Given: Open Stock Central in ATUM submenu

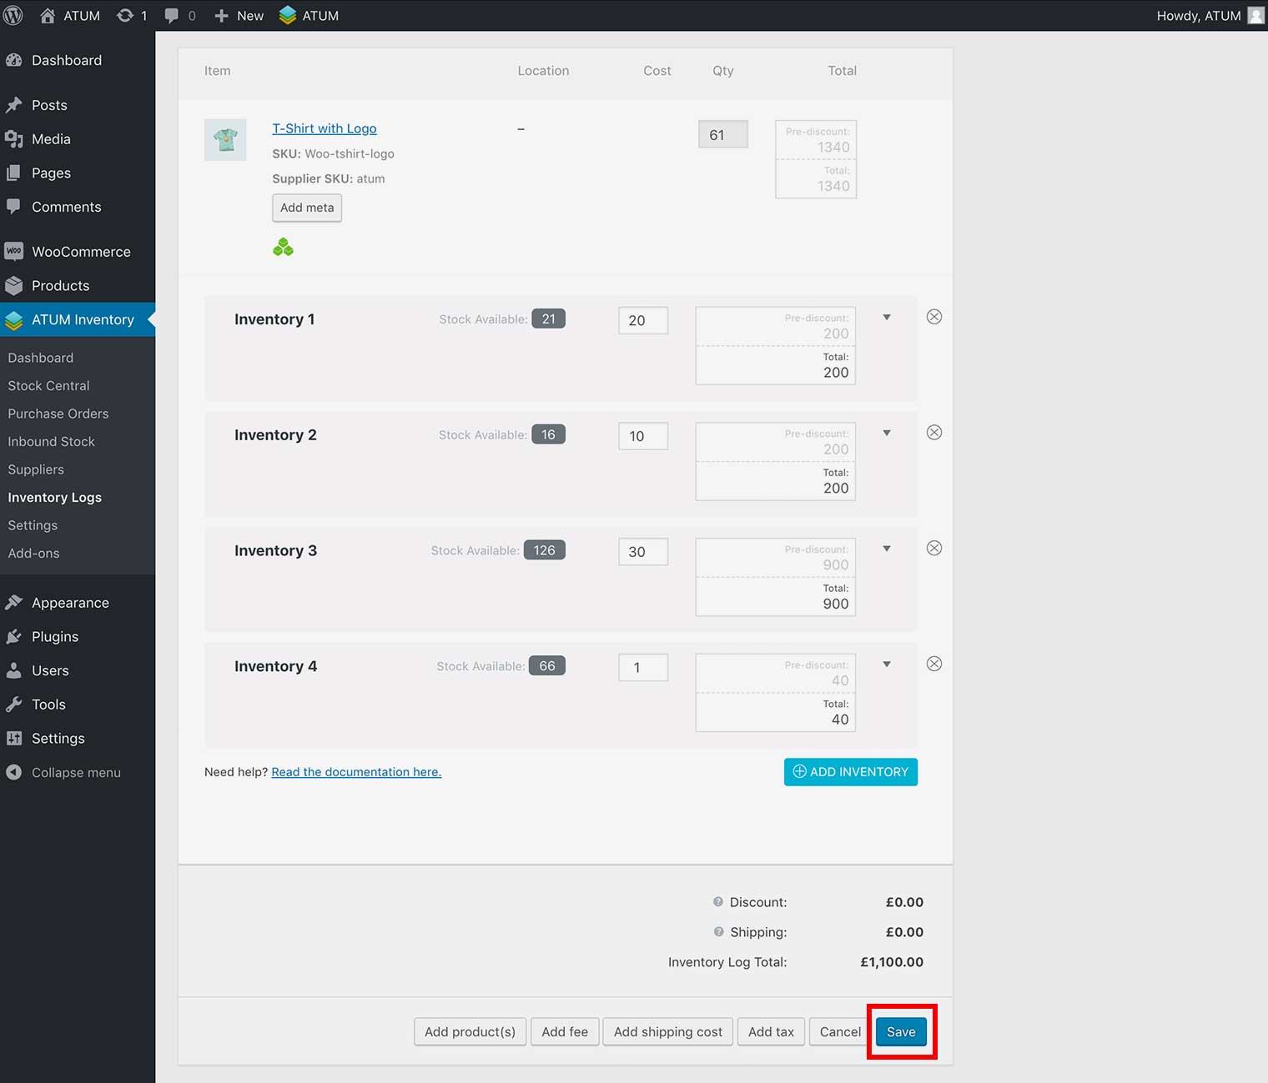Looking at the screenshot, I should point(48,386).
